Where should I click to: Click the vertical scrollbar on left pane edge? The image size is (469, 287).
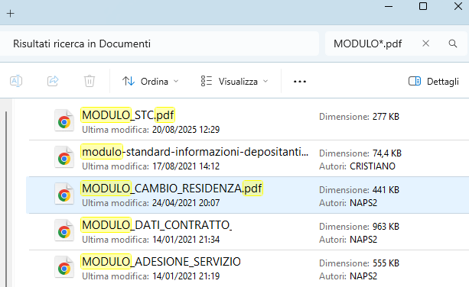[6, 199]
